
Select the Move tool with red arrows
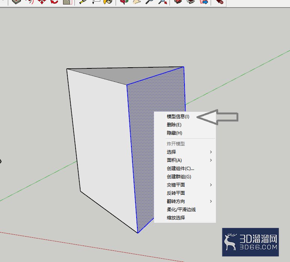(x=42, y=1)
